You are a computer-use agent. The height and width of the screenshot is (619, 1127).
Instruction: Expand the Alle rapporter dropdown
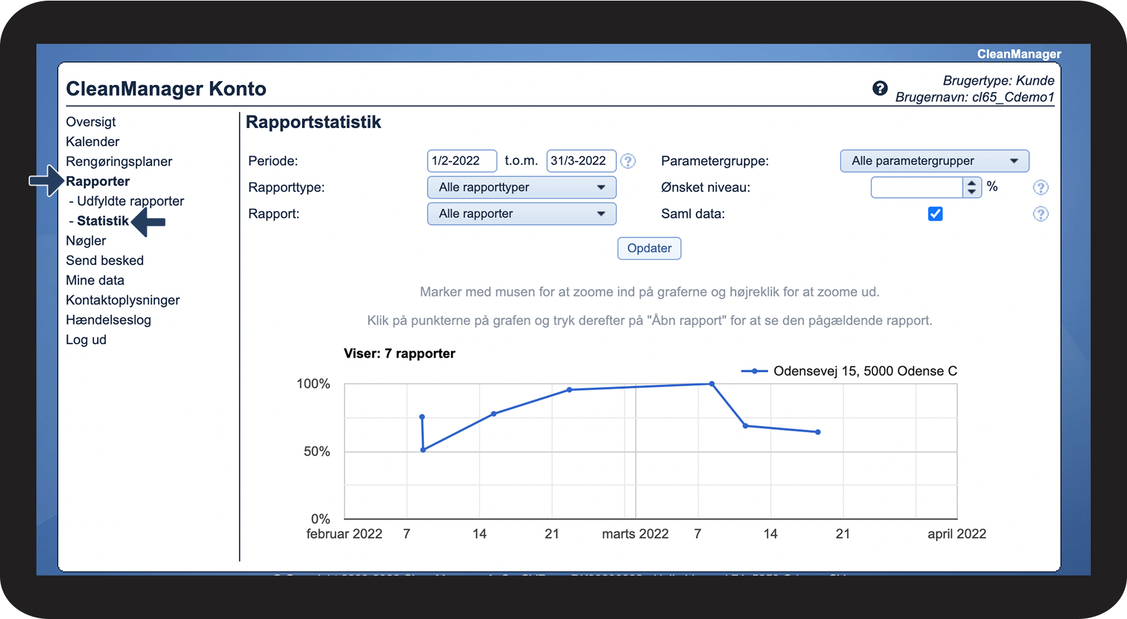pyautogui.click(x=522, y=214)
